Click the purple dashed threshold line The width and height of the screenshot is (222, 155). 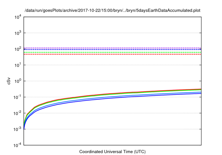pos(112,48)
